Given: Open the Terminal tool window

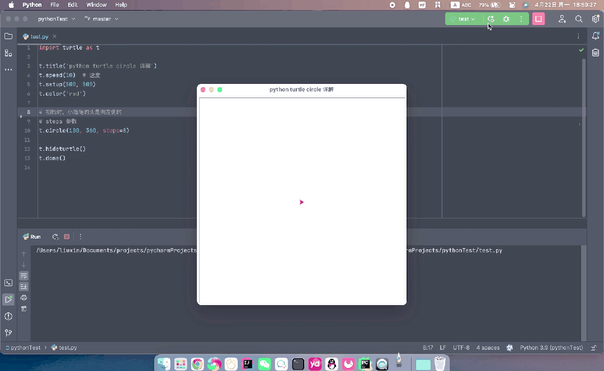Looking at the screenshot, I should pyautogui.click(x=8, y=283).
